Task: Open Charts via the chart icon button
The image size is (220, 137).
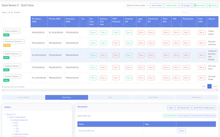Action: [213, 6]
